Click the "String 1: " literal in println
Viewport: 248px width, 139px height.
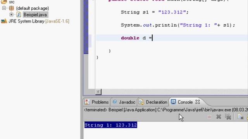(x=198, y=25)
